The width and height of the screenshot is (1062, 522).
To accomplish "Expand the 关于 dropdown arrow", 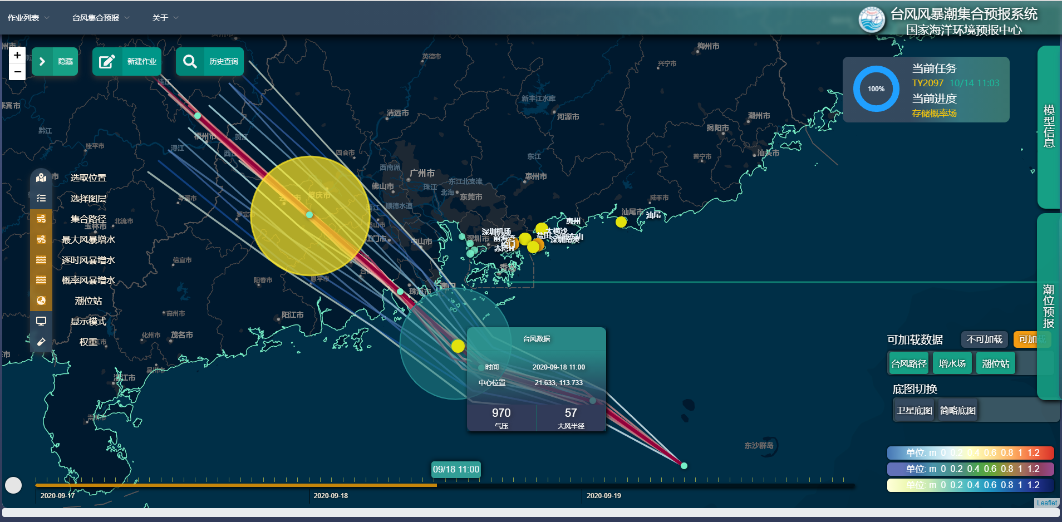I will pos(176,18).
